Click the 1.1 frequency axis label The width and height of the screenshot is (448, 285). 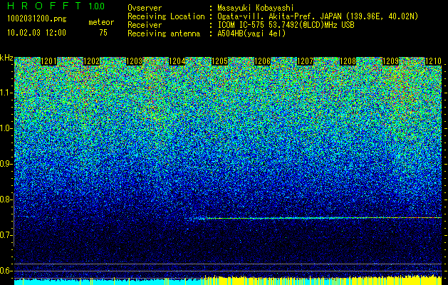(6, 93)
